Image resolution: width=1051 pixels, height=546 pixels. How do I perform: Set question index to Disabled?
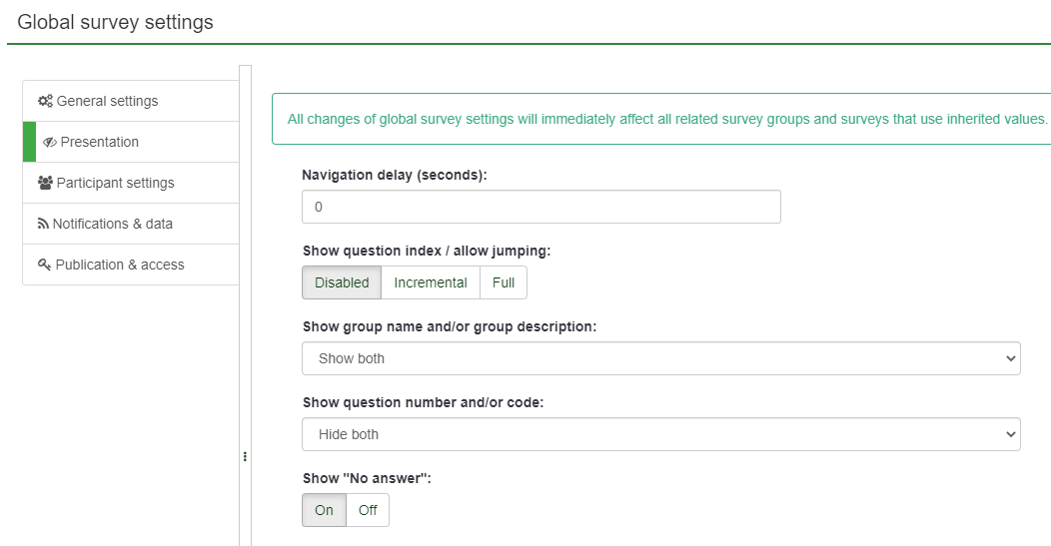(x=342, y=282)
